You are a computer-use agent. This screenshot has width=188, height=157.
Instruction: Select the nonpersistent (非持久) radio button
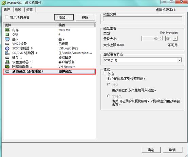pyautogui.click(x=108, y=96)
